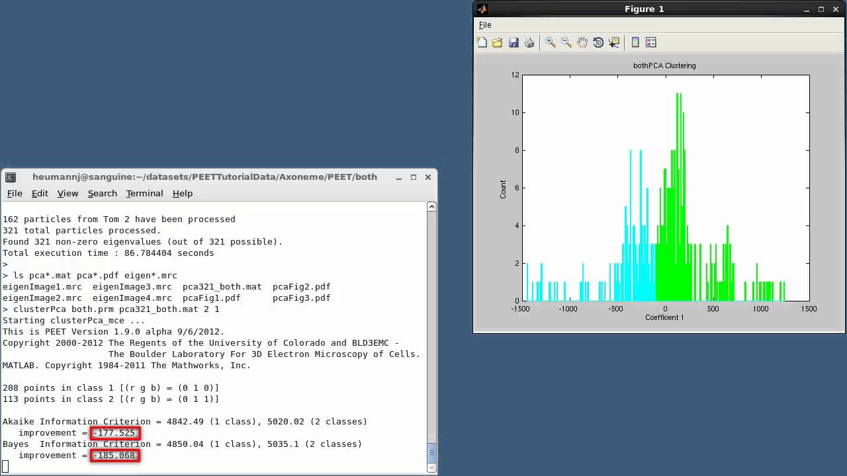The width and height of the screenshot is (847, 476).
Task: Open the terminal View menu
Action: 67,193
